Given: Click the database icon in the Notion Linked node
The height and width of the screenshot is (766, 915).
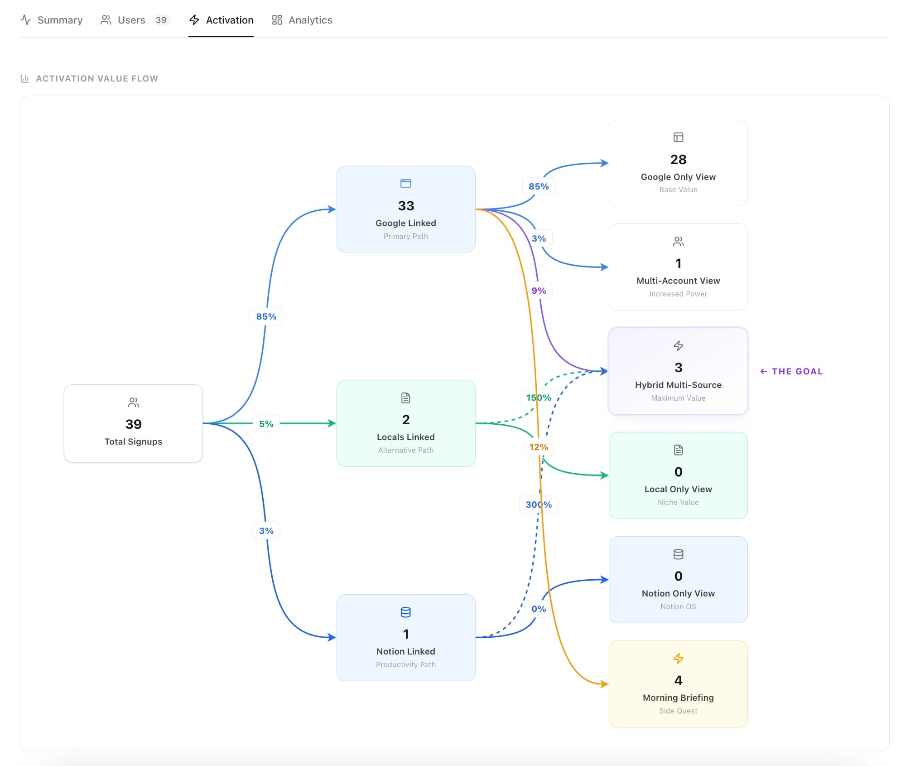Looking at the screenshot, I should coord(405,612).
